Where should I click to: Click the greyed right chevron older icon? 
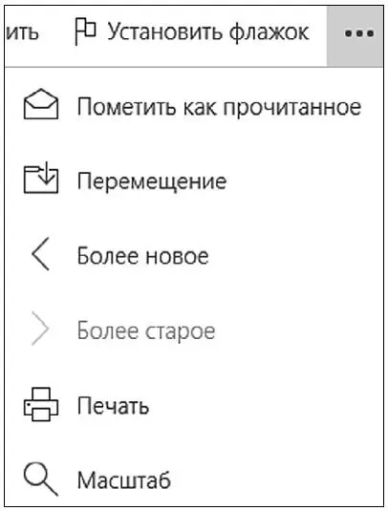point(40,329)
